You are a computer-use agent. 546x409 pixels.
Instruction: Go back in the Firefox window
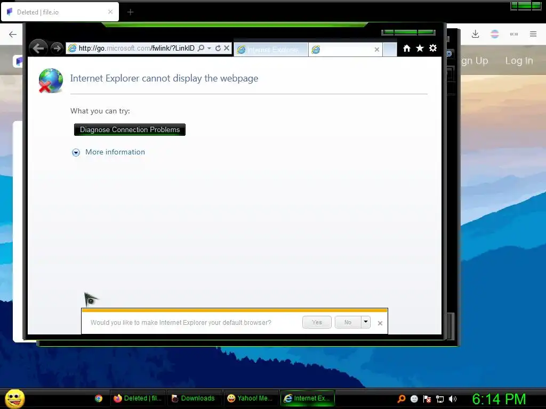pyautogui.click(x=13, y=34)
